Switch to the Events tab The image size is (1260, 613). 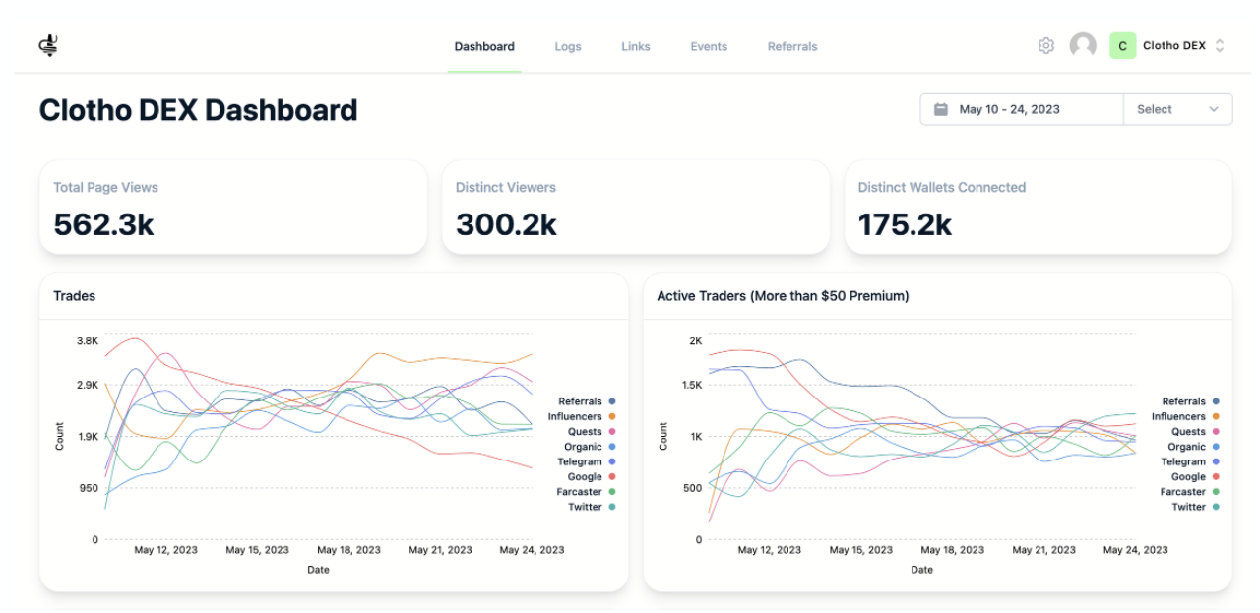(709, 46)
